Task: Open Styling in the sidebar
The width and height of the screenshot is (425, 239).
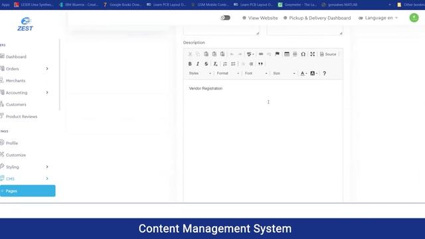Action: click(x=12, y=167)
